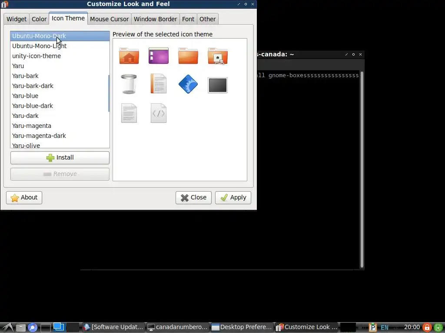Select the Yaru-magenta-dark icon theme

60,136
